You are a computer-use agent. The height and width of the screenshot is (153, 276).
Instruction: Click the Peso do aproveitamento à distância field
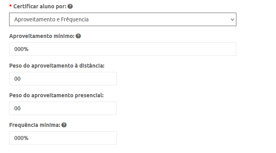pyautogui.click(x=63, y=79)
